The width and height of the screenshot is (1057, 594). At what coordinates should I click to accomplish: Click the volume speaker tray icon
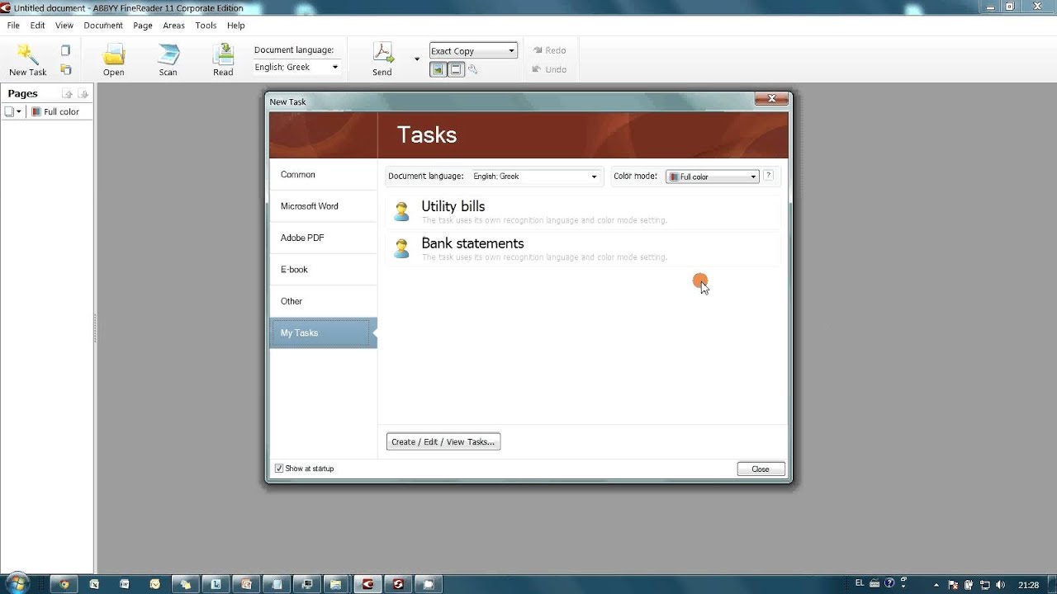click(1001, 585)
